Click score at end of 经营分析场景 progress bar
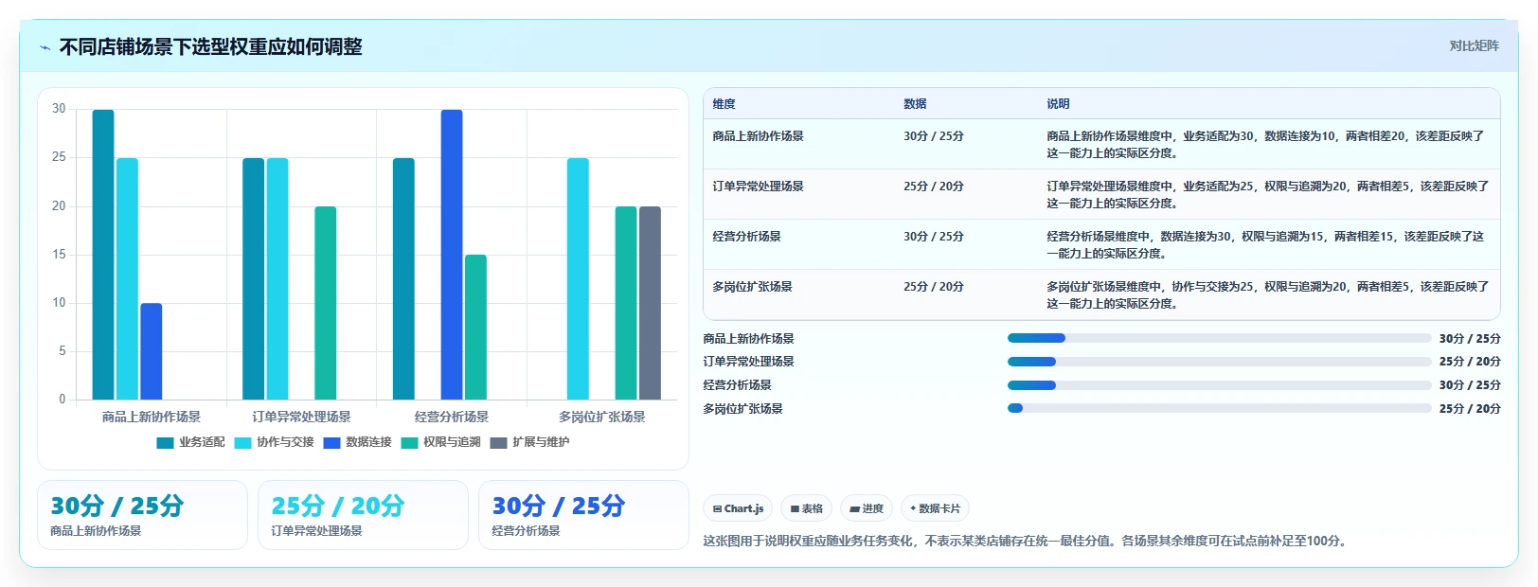Screen dimensions: 1538x587 click(x=1470, y=385)
